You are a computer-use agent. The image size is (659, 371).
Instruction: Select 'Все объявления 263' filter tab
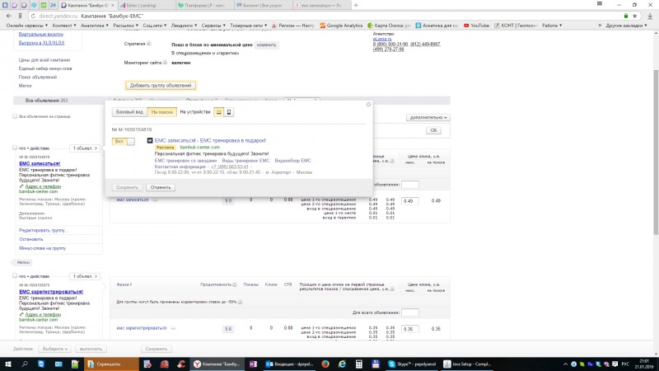[x=46, y=101]
